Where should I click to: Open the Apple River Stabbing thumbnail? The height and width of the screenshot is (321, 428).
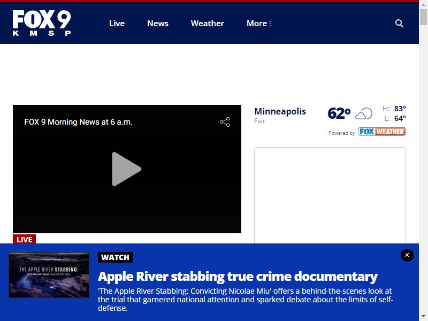pyautogui.click(x=49, y=275)
